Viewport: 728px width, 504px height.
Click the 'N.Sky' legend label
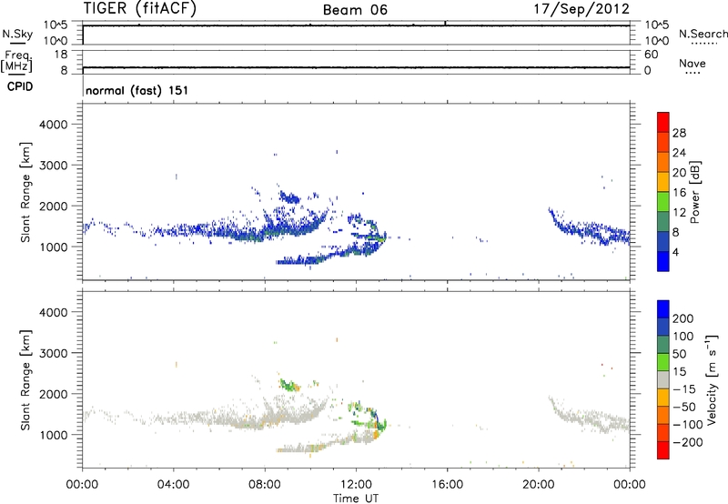pos(17,34)
